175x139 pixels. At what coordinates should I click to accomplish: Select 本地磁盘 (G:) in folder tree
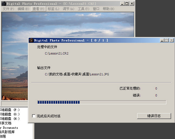[10, 115]
